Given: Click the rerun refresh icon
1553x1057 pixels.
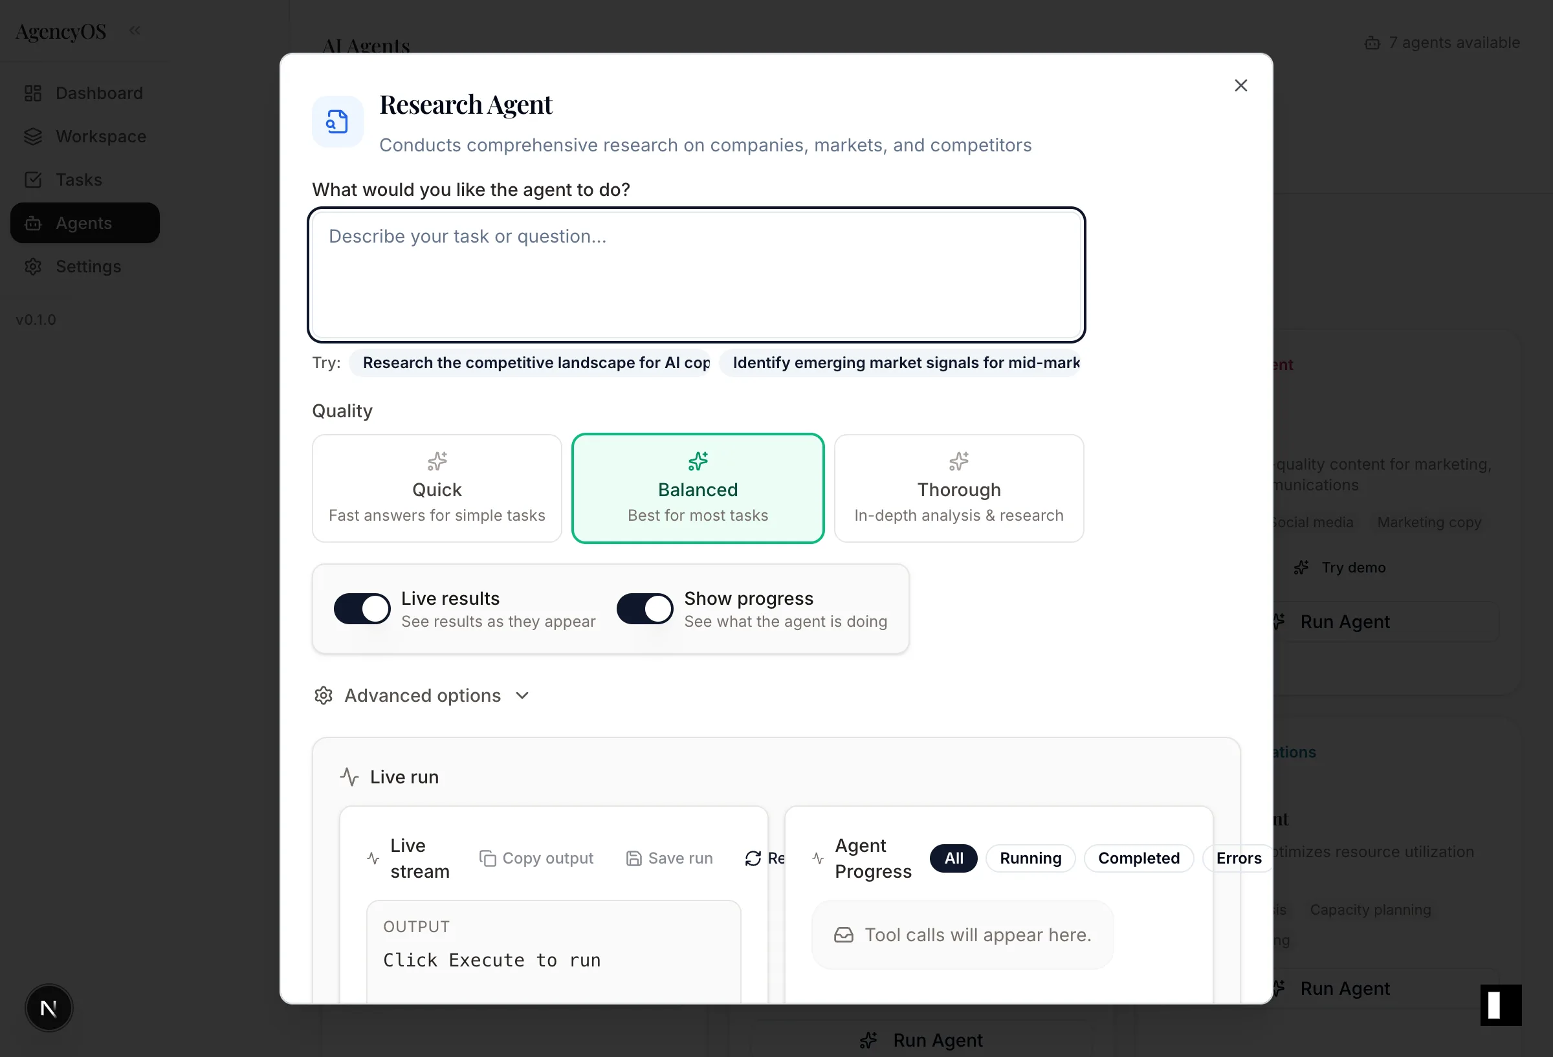Looking at the screenshot, I should (753, 858).
